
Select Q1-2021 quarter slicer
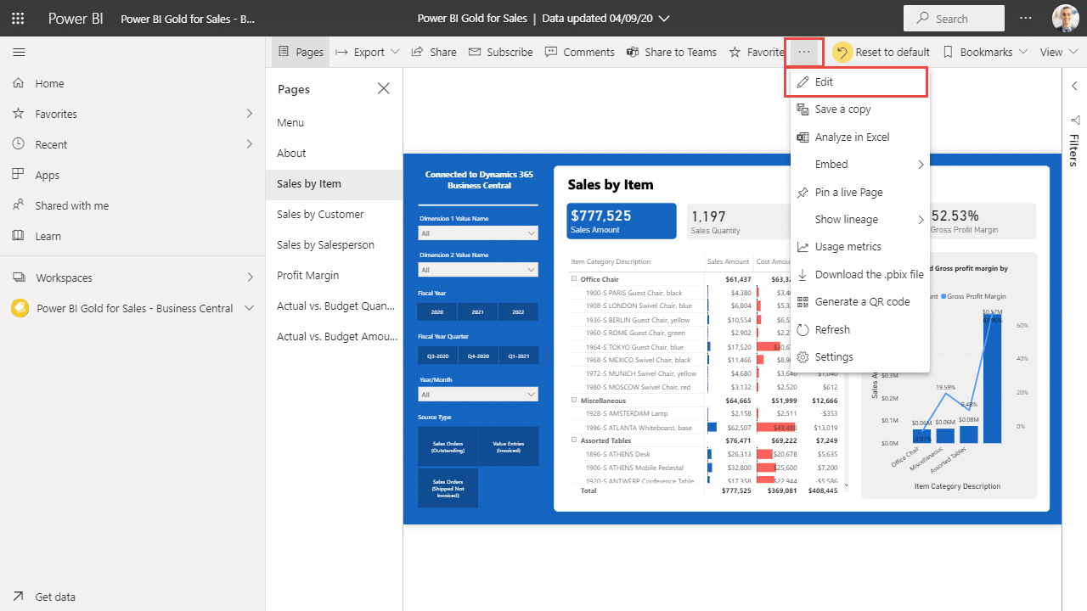518,356
